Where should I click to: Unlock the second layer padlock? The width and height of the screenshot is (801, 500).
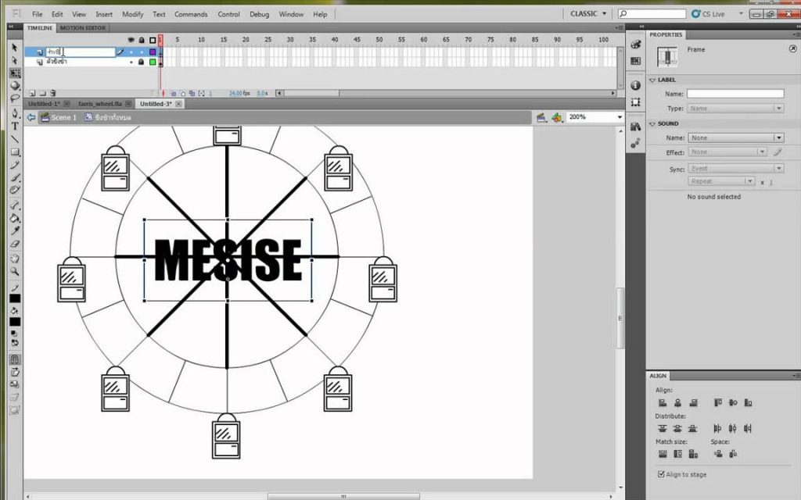click(x=142, y=62)
